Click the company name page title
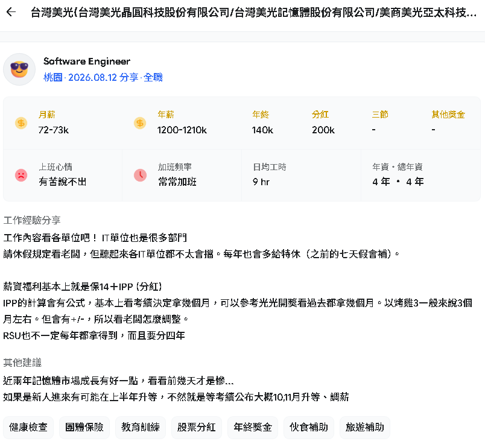485x444 pixels. [x=253, y=13]
